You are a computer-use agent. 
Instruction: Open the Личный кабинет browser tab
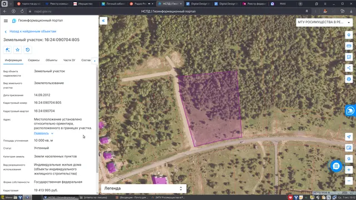coord(113,4)
